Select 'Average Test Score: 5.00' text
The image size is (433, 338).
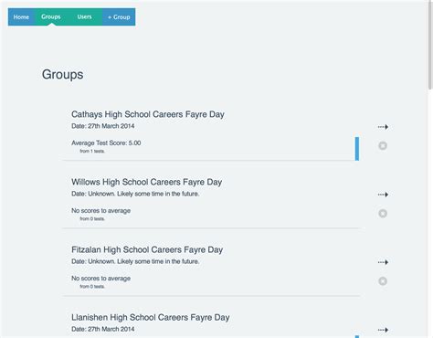point(106,143)
